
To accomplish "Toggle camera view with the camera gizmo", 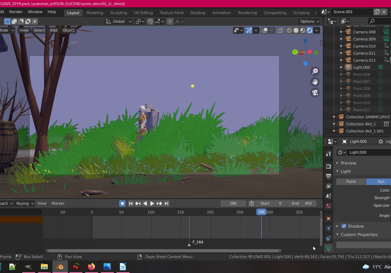I will point(315,93).
